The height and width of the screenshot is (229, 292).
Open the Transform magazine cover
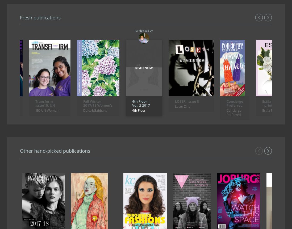click(x=50, y=68)
